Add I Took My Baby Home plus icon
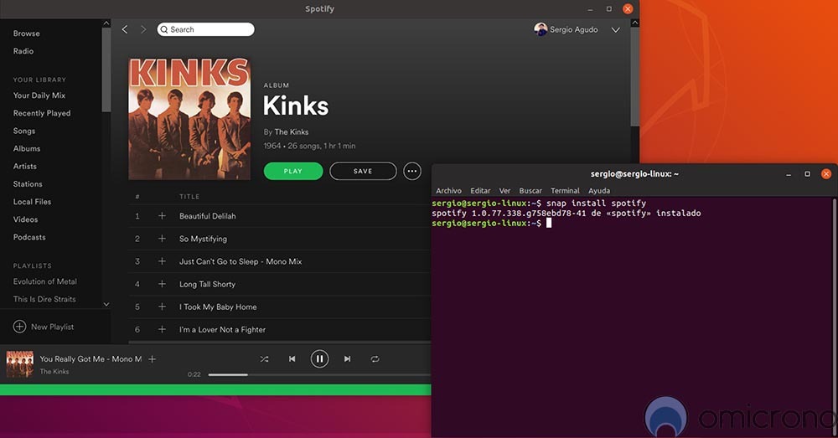838x438 pixels. (162, 307)
